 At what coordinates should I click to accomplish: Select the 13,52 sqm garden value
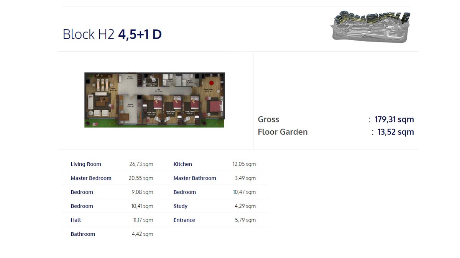(396, 132)
